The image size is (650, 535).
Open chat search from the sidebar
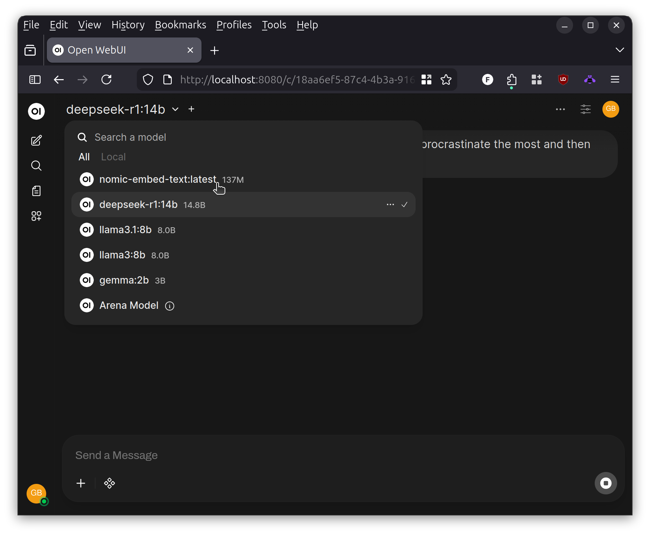tap(36, 166)
